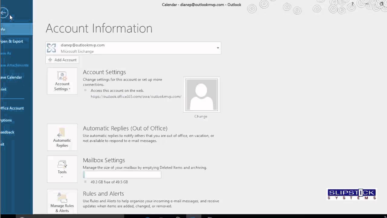Click the mailbox size progress bar
This screenshot has height=218, width=387.
[122, 175]
